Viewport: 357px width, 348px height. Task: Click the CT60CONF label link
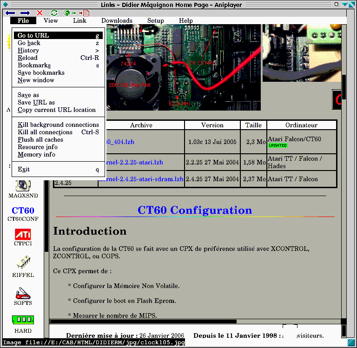coord(23,219)
